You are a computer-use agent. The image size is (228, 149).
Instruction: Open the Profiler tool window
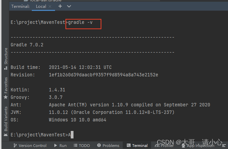(164, 146)
